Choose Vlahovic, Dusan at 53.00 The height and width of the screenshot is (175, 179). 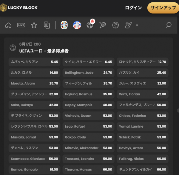coord(89,116)
